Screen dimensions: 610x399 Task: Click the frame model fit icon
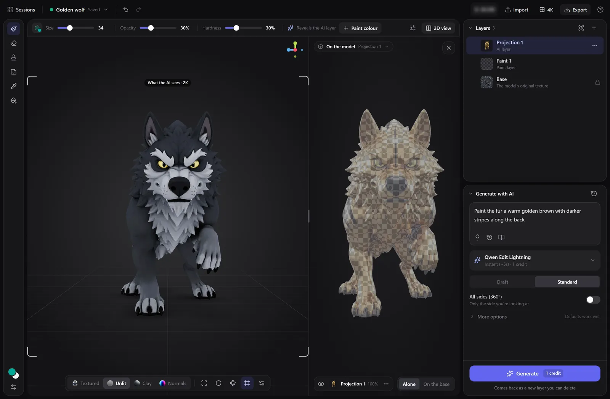tap(204, 383)
